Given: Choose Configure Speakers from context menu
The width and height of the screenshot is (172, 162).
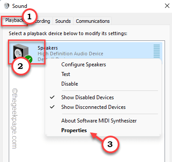Looking at the screenshot, I should click(84, 65).
